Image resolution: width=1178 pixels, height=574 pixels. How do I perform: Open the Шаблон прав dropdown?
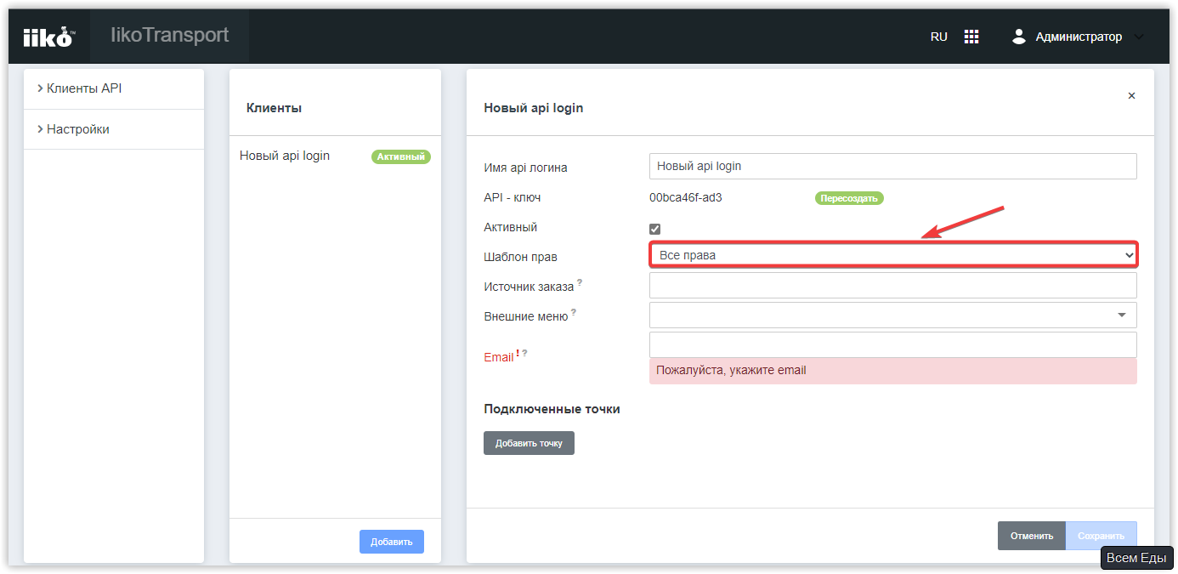tap(892, 255)
